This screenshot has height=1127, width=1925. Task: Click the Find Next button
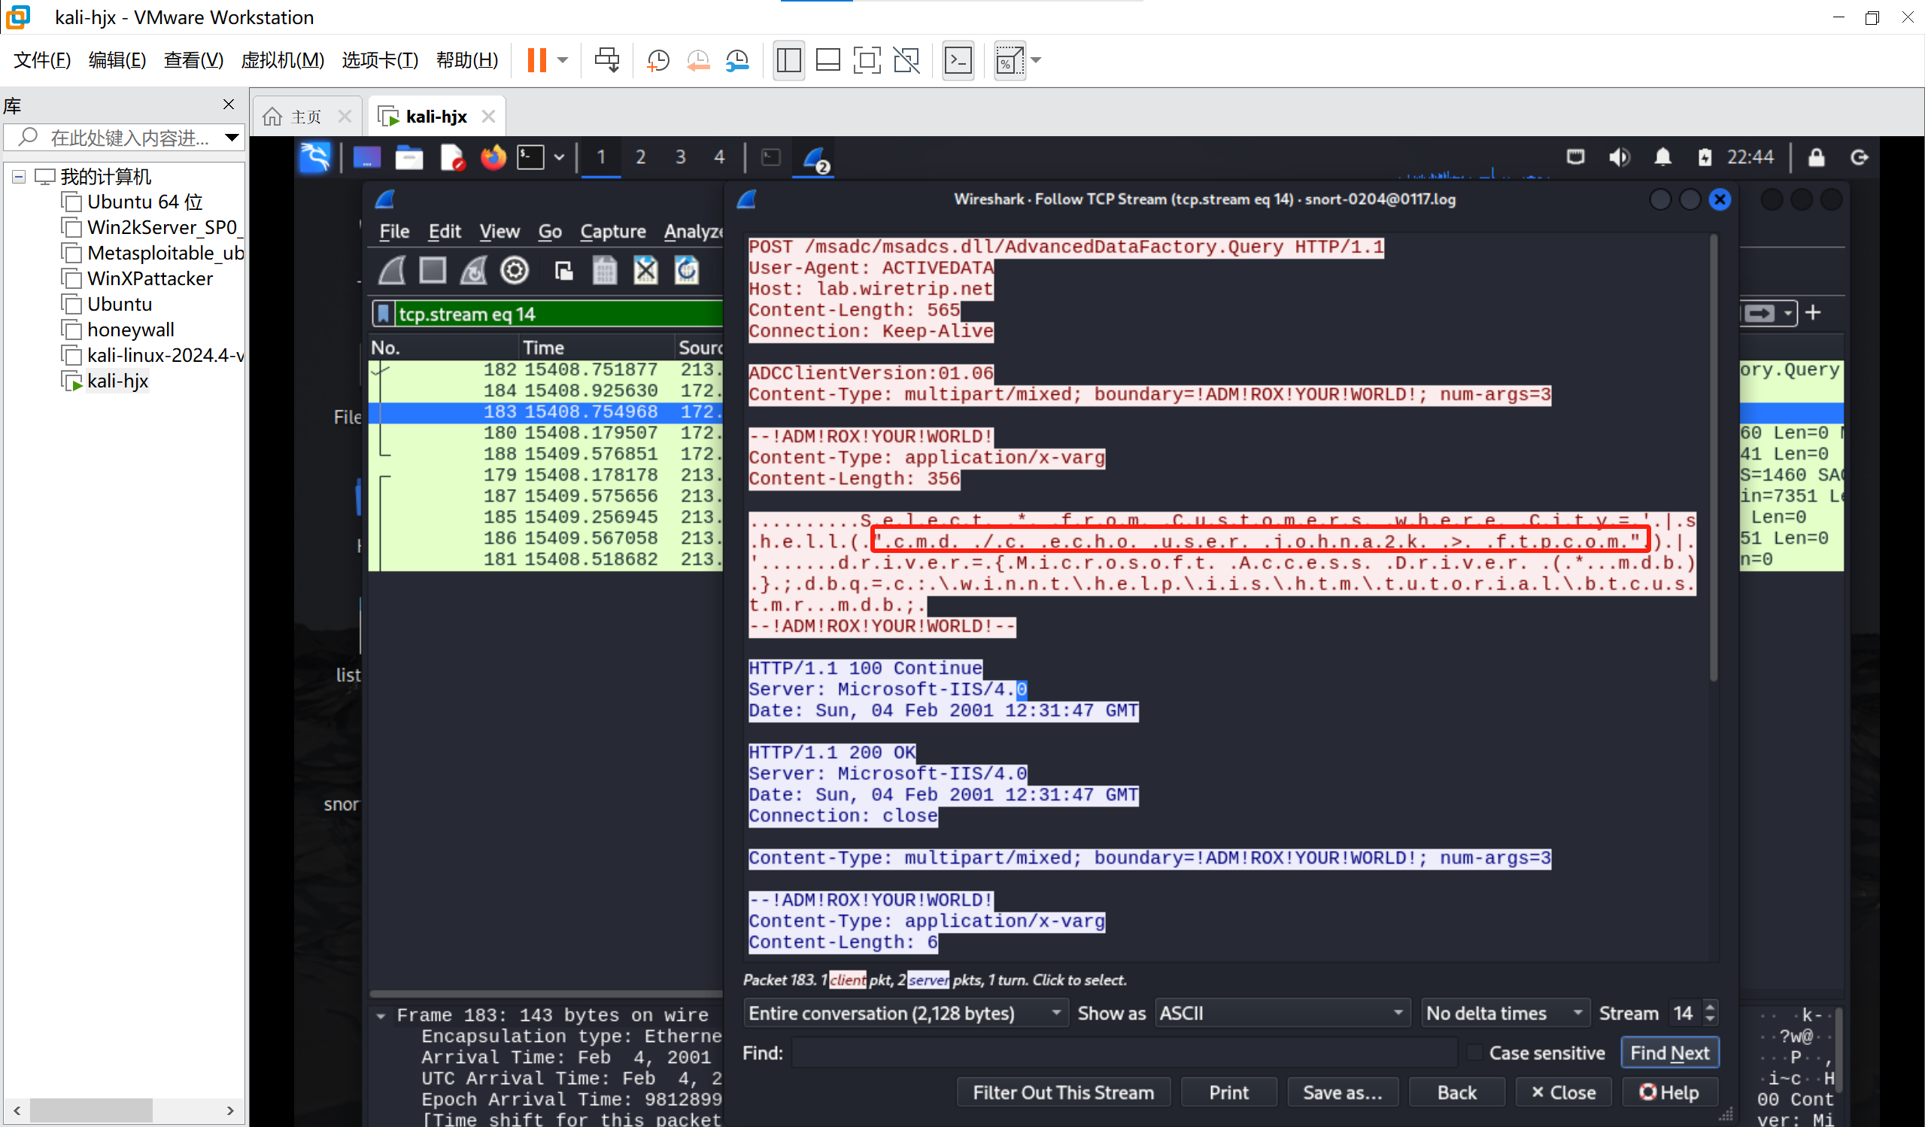tap(1669, 1052)
